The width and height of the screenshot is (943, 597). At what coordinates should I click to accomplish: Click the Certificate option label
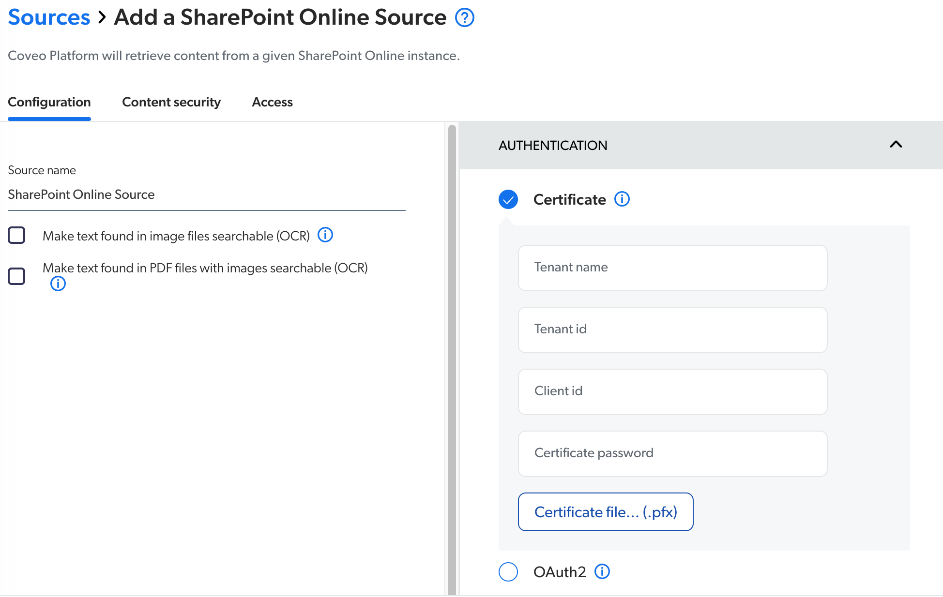click(570, 199)
